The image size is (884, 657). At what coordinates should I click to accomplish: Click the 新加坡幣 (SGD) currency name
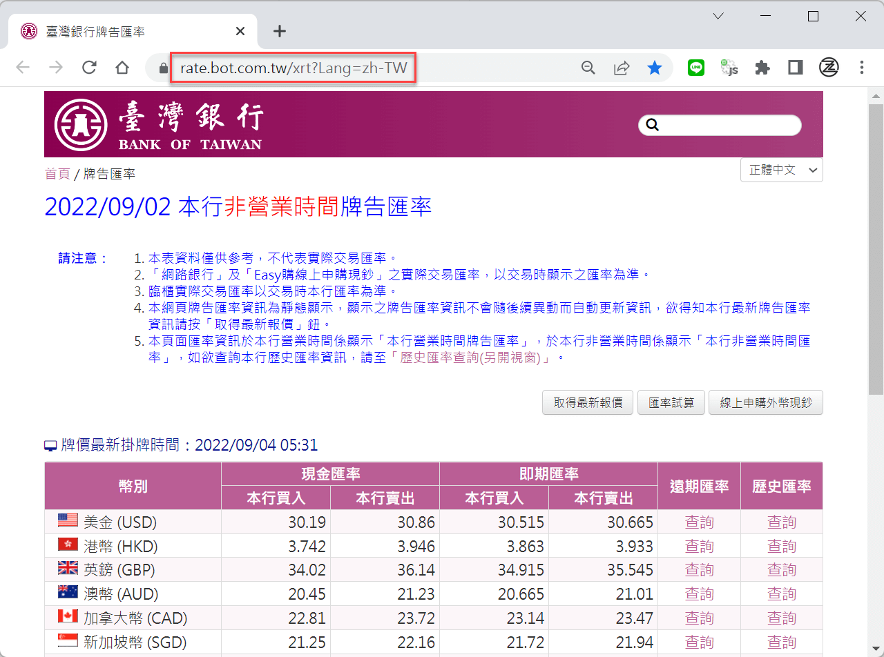(x=135, y=643)
